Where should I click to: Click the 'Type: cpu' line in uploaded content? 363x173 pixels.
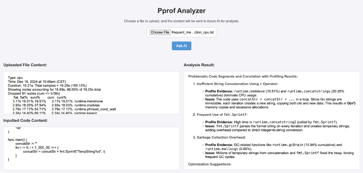coord(16,77)
